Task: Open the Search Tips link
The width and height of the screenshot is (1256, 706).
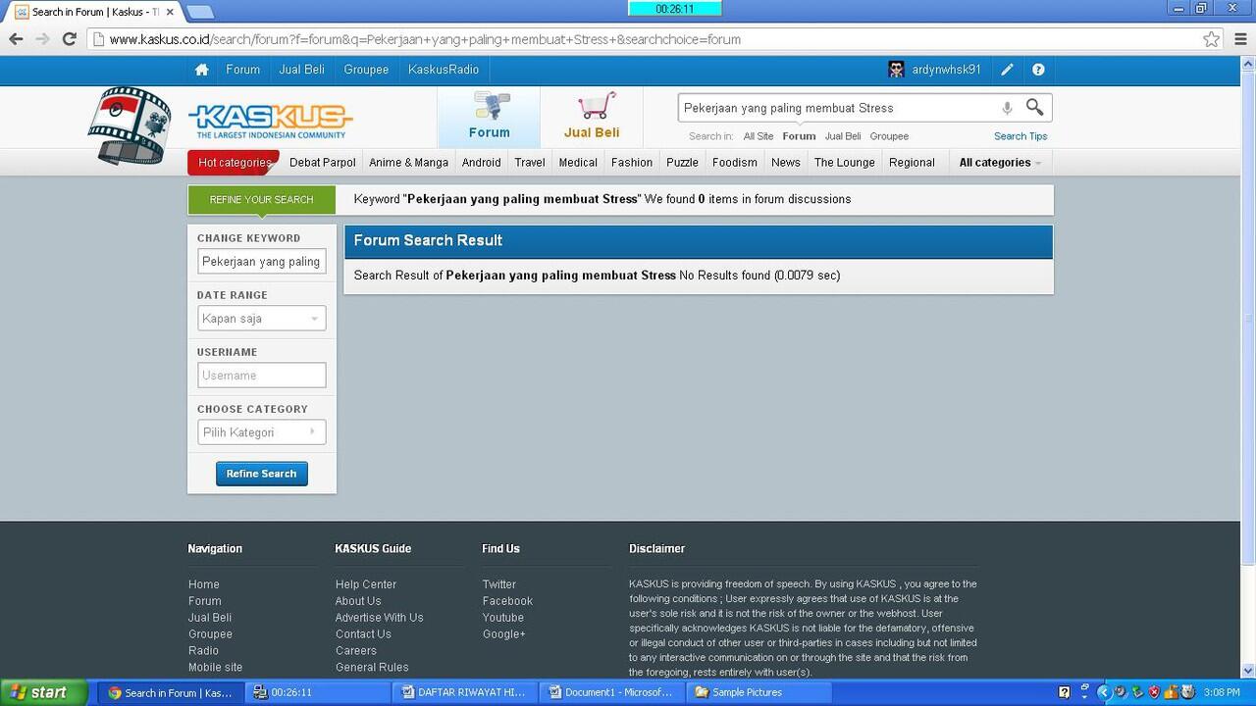Action: [1020, 136]
